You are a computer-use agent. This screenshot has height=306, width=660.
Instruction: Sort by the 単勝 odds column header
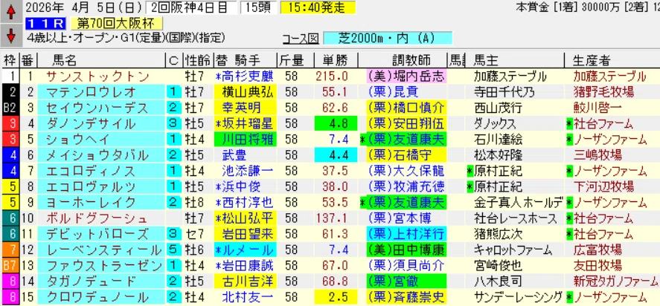(x=336, y=61)
